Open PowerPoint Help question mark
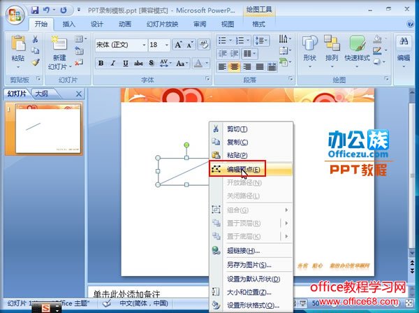The image size is (419, 313). (411, 24)
